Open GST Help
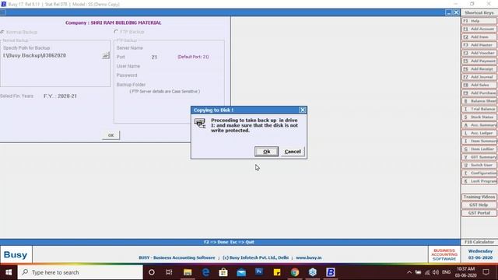 point(479,205)
